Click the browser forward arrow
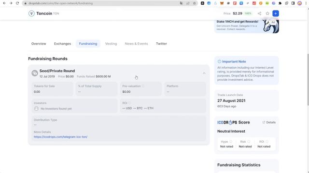Screen dimensions: 309x173 [x=11, y=3]
